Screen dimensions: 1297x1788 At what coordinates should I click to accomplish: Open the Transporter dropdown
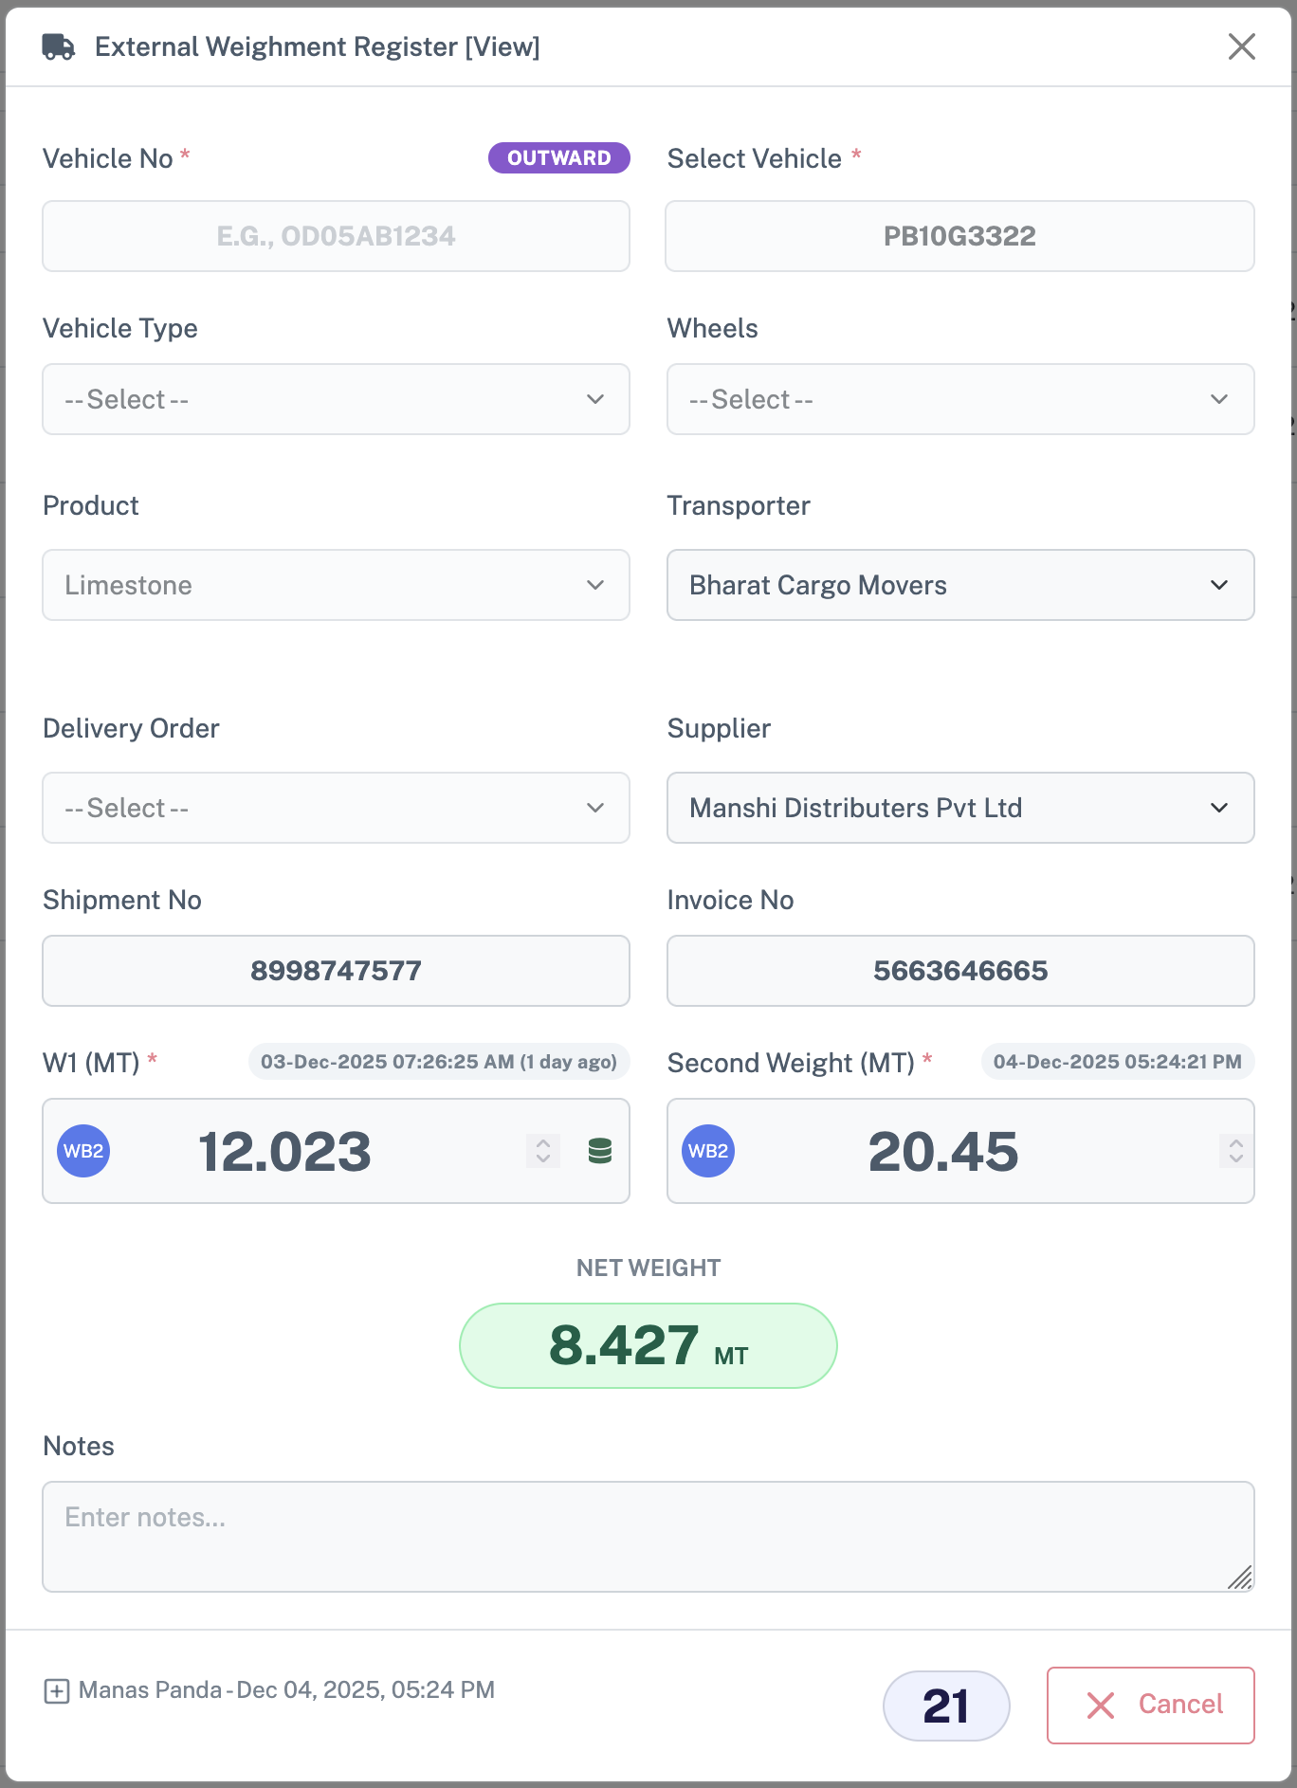point(959,585)
